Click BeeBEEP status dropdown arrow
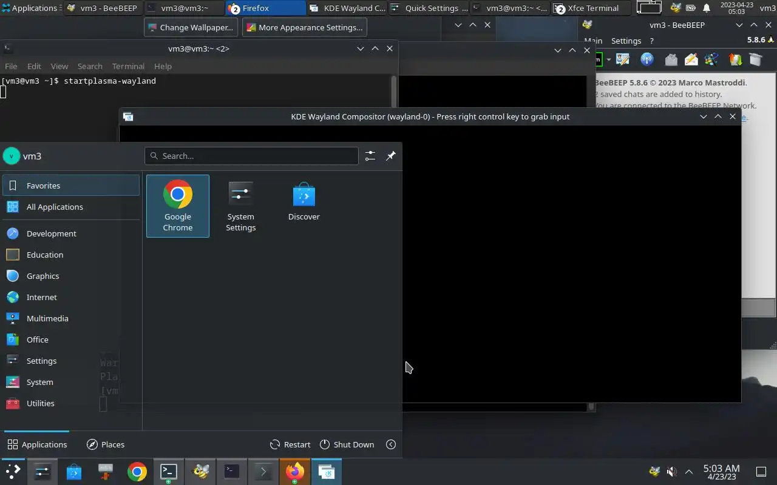This screenshot has width=777, height=485. click(608, 59)
